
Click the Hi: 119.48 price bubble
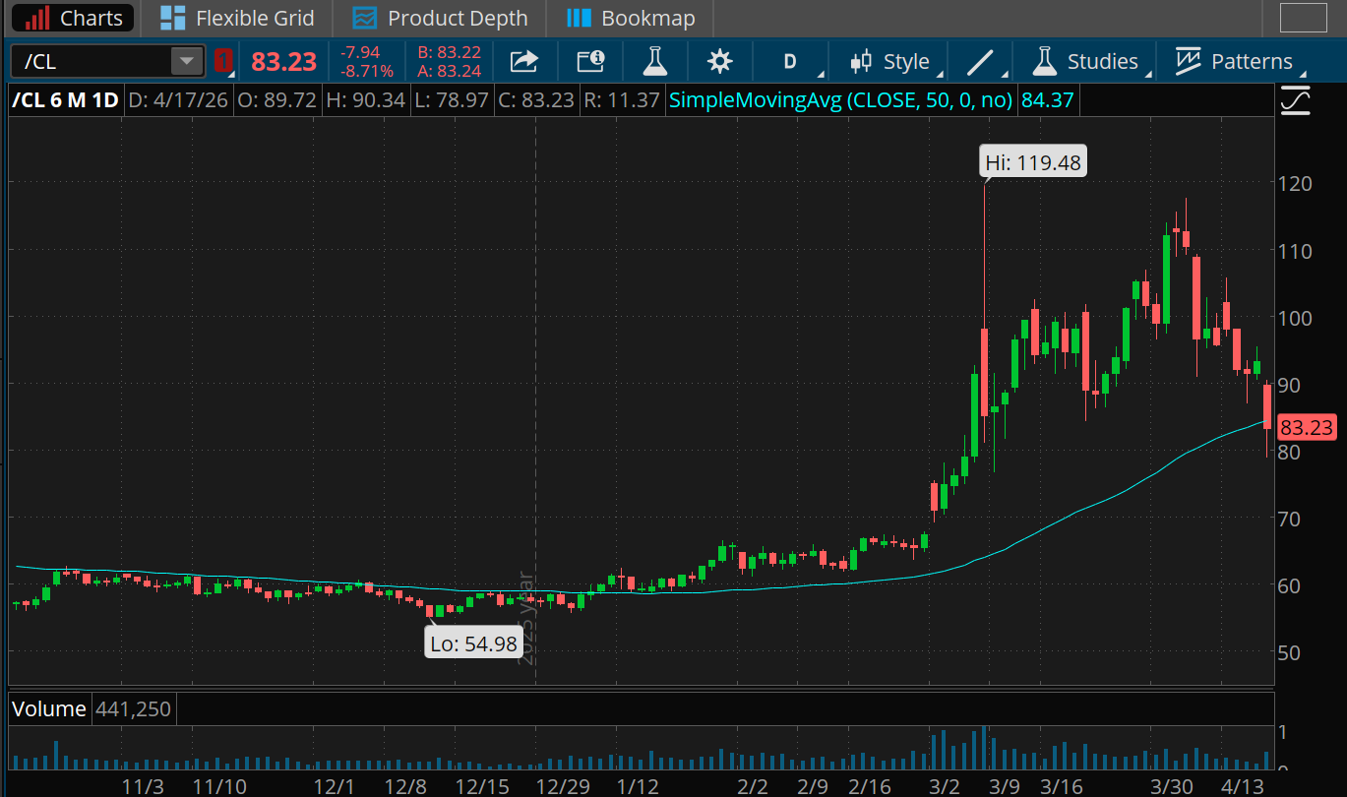tap(1034, 162)
